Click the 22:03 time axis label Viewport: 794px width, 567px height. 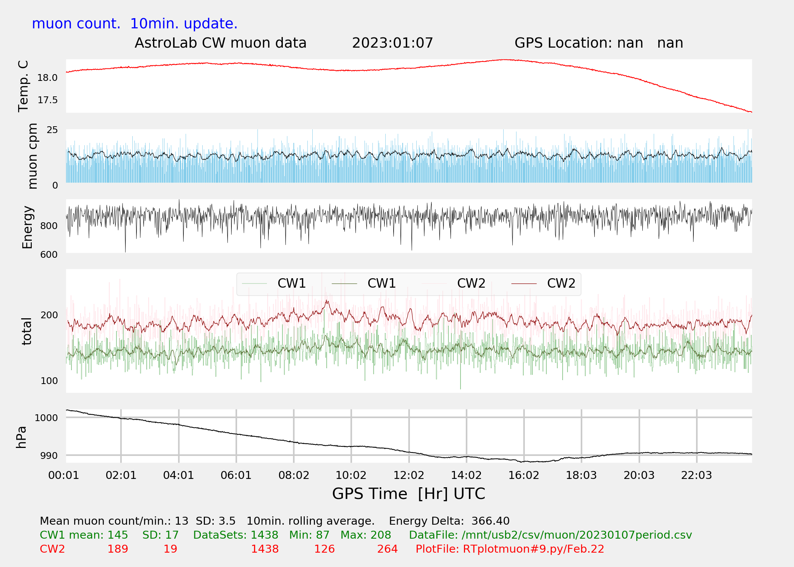696,475
